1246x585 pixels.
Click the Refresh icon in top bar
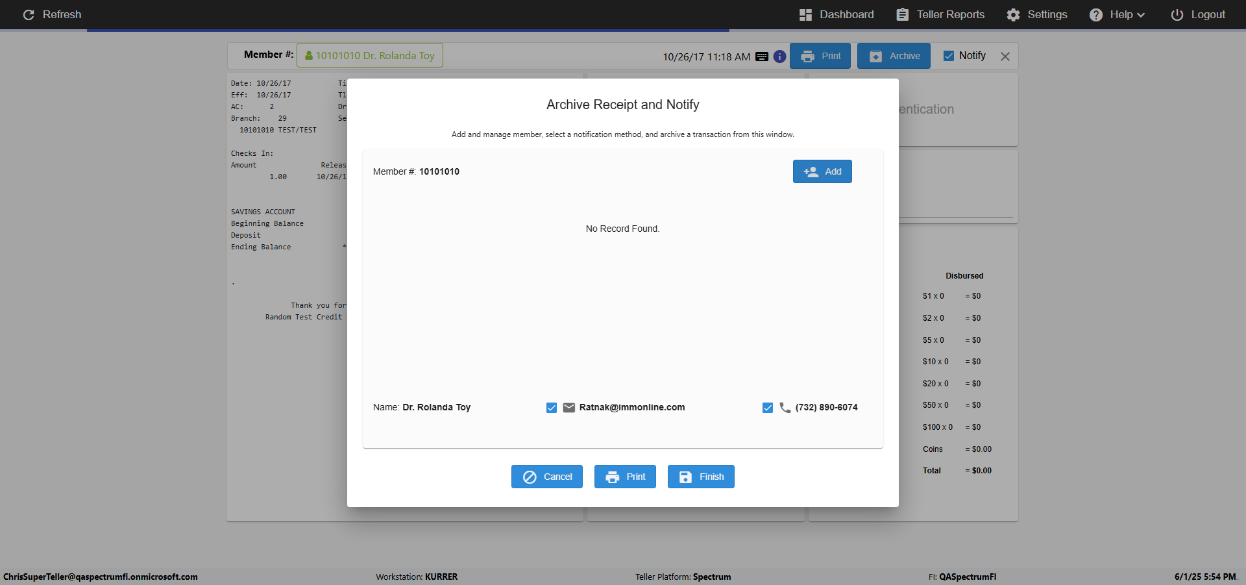(29, 14)
